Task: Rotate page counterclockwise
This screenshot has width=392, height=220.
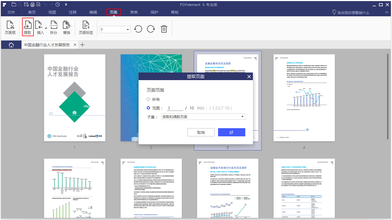Action: click(138, 29)
